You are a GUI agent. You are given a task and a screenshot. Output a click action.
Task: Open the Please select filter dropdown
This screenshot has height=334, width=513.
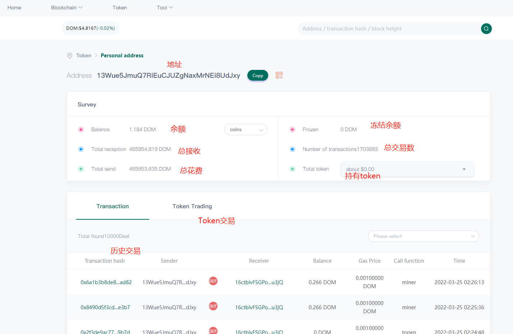[x=423, y=236]
